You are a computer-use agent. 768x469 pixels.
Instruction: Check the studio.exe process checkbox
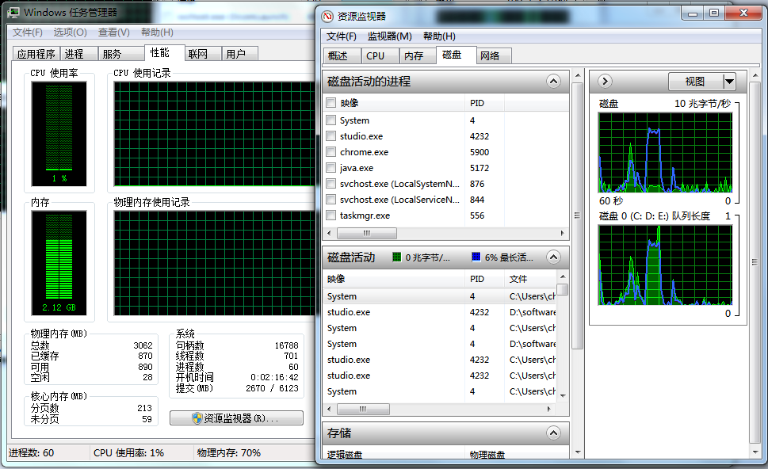(331, 136)
